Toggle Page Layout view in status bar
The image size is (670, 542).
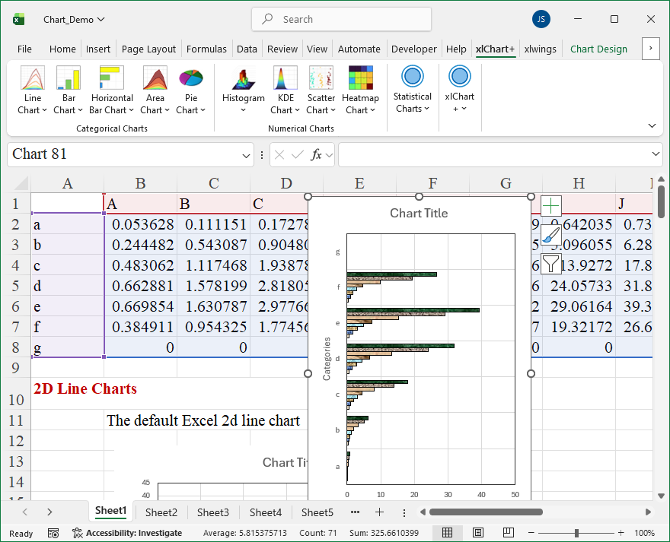477,533
